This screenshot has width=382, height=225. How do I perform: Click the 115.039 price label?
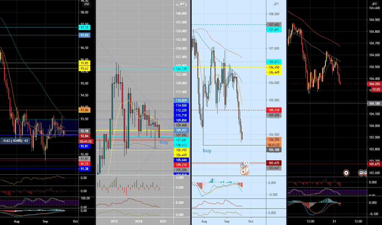181,101
